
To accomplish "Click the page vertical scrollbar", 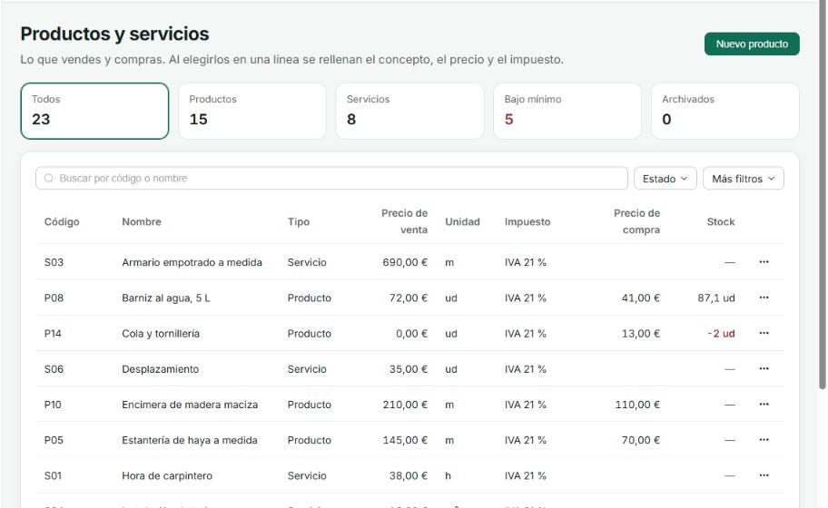I will click(823, 195).
